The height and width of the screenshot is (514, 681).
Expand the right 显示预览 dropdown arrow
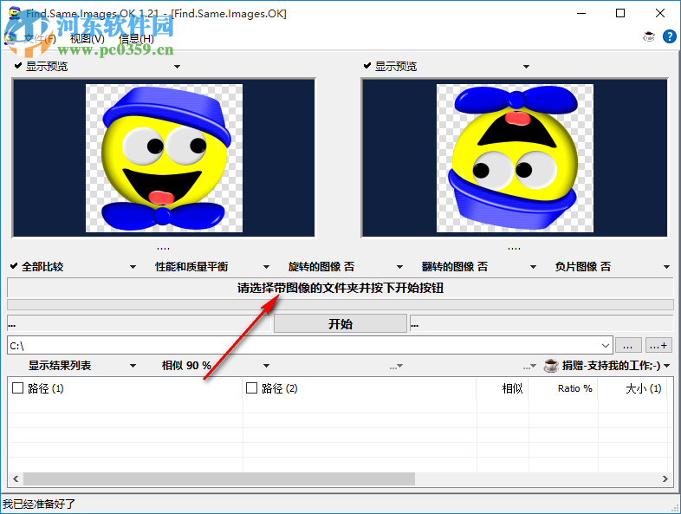527,67
